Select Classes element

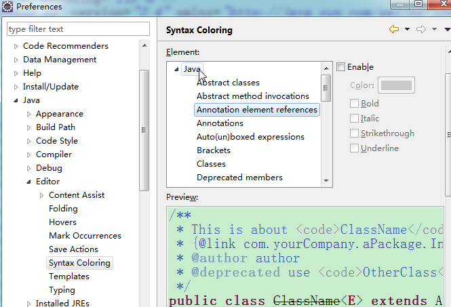coord(212,164)
